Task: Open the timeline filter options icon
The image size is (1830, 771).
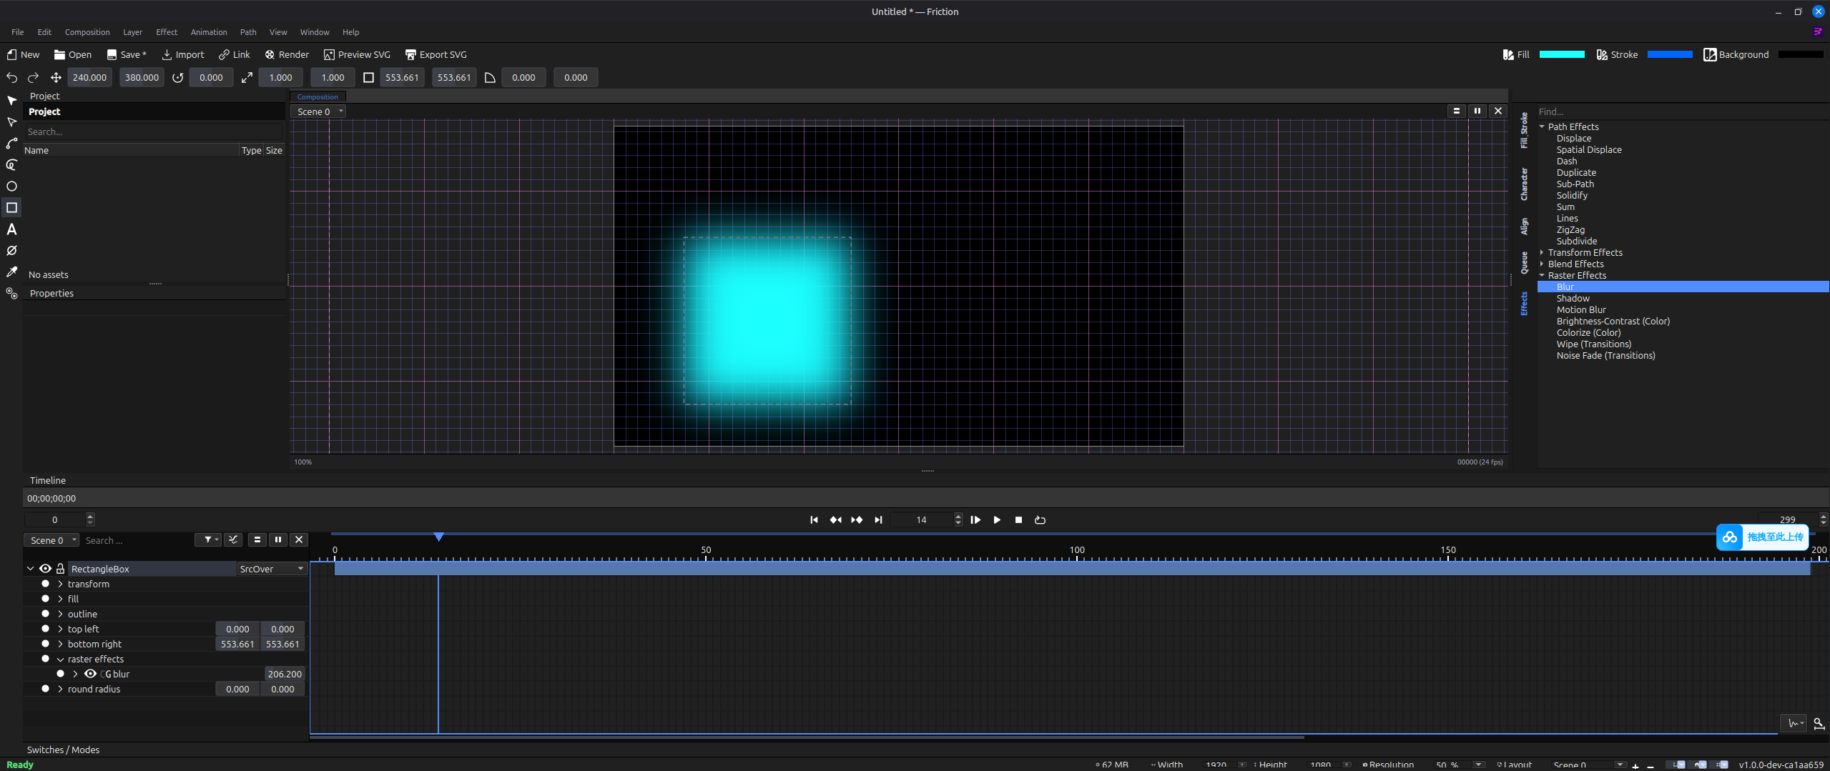Action: [208, 540]
